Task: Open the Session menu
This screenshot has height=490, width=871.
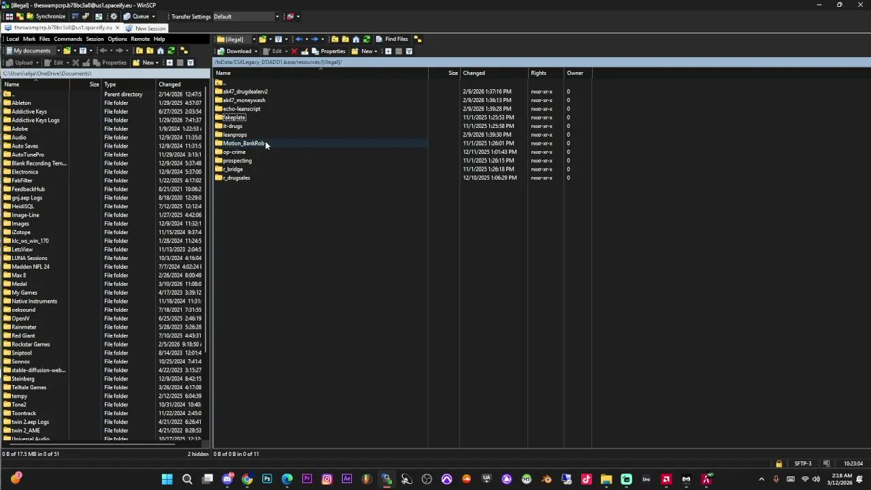Action: tap(95, 39)
